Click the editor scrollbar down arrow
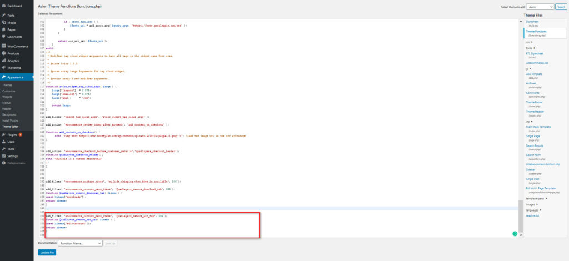Screen dimensions: 569x261 click(x=520, y=235)
